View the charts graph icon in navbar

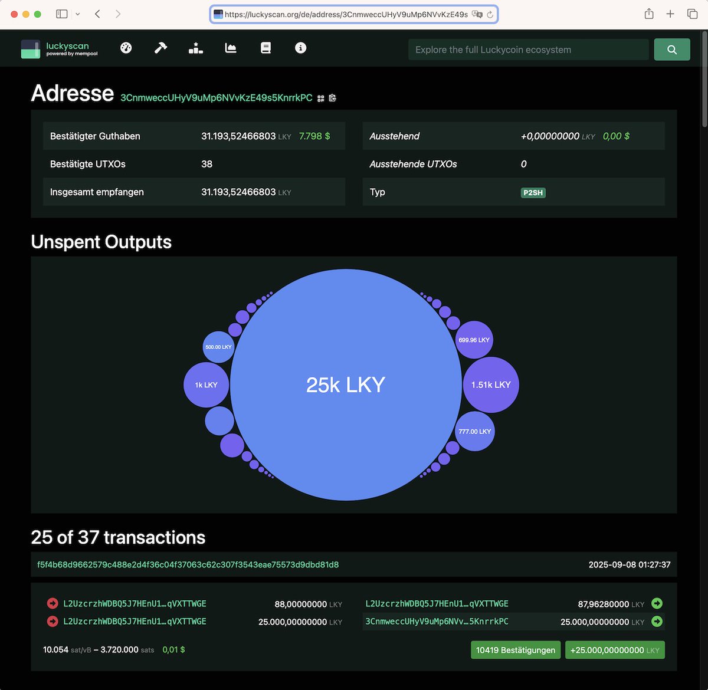tap(230, 48)
